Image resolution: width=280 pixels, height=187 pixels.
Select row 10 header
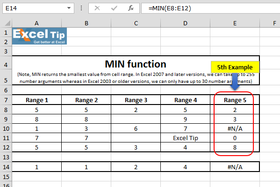tap(6, 128)
